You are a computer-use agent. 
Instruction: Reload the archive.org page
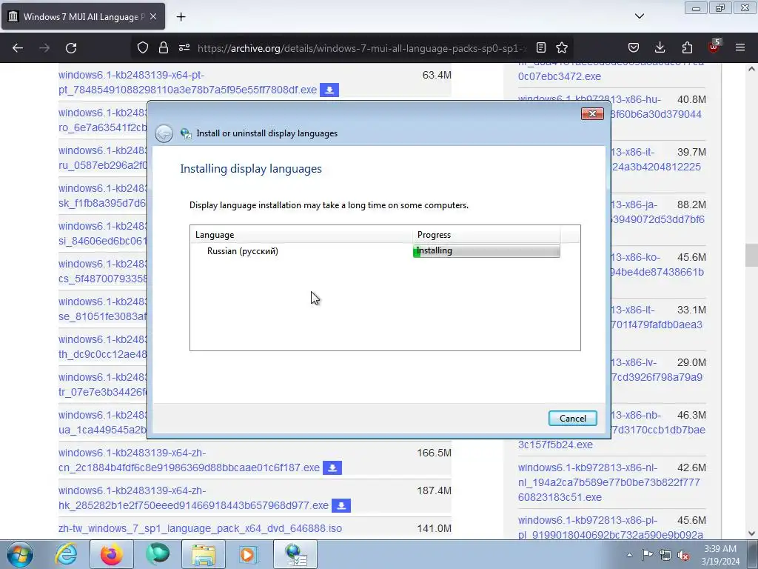click(71, 48)
